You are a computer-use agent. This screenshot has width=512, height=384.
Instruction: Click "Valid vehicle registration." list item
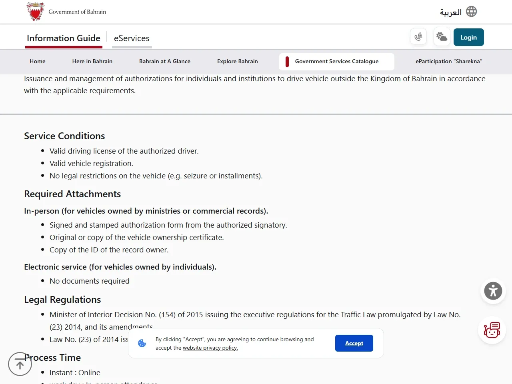[91, 163]
